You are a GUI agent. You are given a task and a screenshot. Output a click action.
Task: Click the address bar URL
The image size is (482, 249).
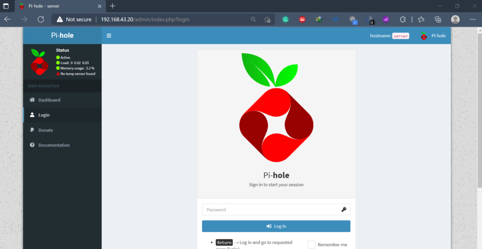145,19
